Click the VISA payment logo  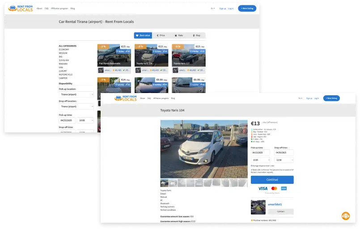tap(263, 189)
